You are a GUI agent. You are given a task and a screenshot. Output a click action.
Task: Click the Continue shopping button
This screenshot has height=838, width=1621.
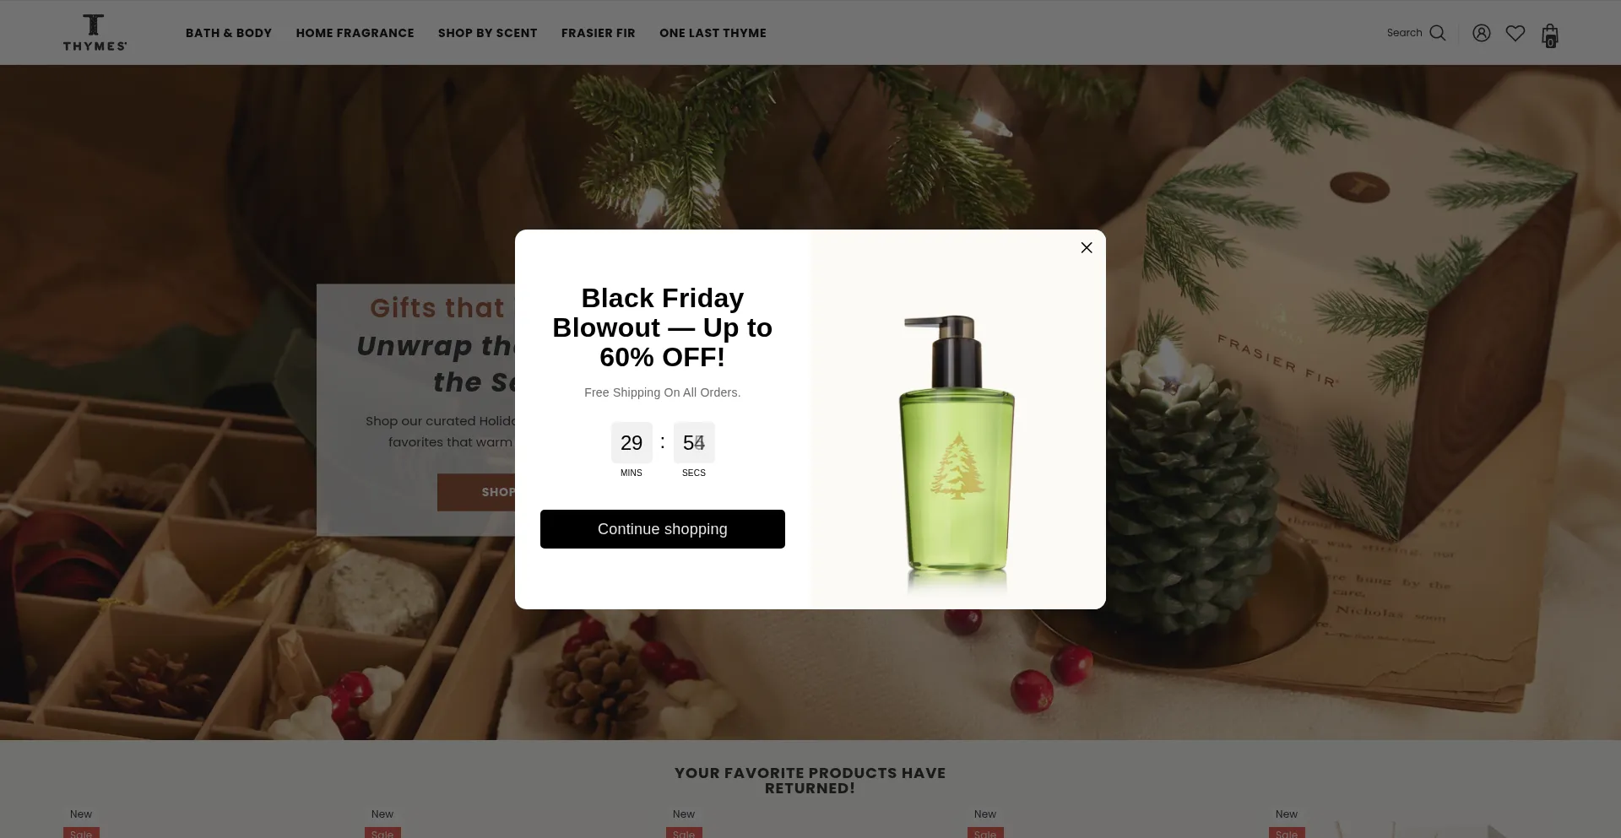click(x=663, y=529)
